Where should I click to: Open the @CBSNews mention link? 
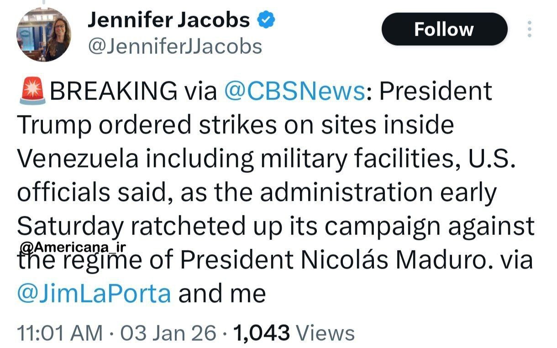pos(294,91)
